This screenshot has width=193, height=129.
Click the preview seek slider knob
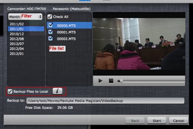point(121,81)
